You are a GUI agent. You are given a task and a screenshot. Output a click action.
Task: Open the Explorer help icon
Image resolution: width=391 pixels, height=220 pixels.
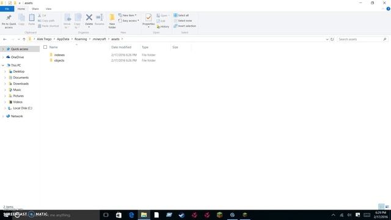click(389, 9)
